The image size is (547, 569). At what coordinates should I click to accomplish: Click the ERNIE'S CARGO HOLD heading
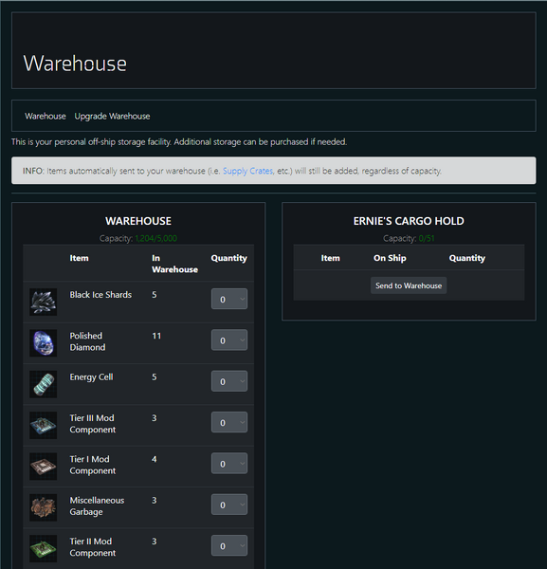409,221
